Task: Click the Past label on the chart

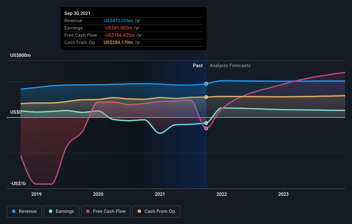Action: tap(198, 65)
